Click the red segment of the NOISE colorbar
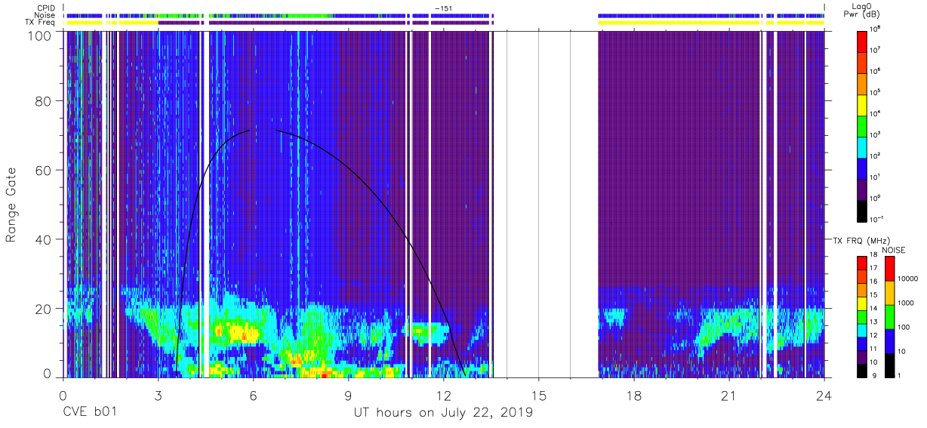The image size is (927, 428). pos(890,269)
